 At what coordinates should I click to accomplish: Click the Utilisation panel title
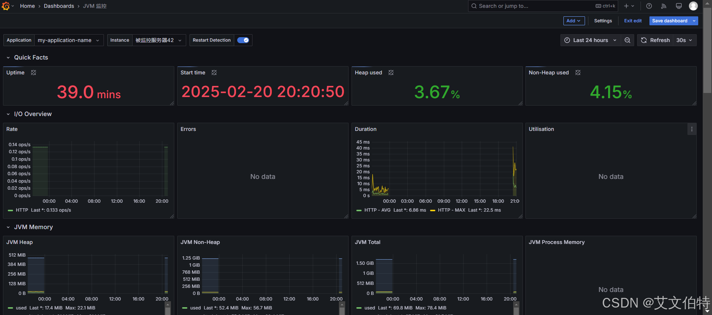(541, 129)
